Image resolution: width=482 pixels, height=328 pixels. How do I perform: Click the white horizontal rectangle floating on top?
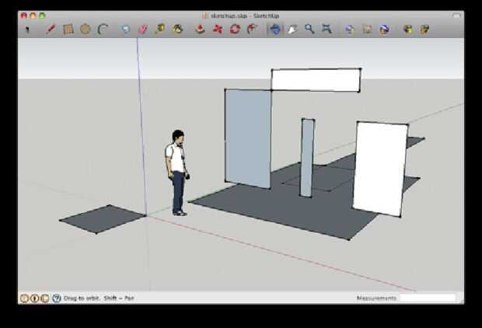click(x=316, y=80)
